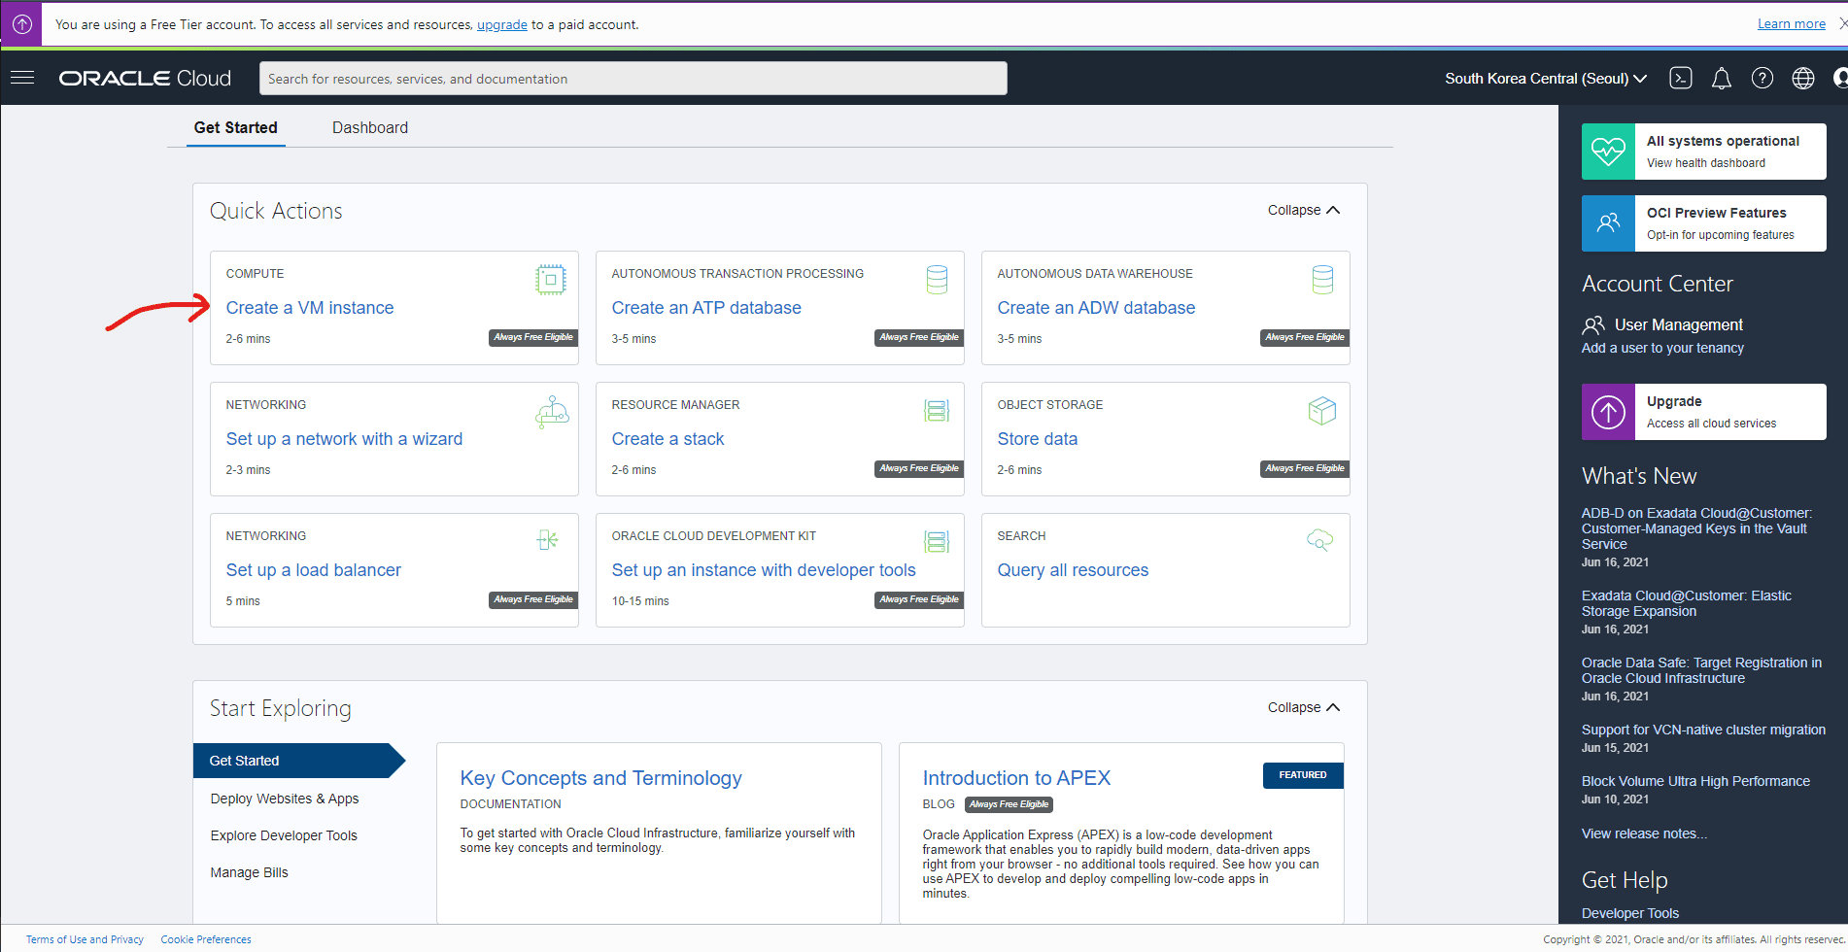The width and height of the screenshot is (1848, 952).
Task: Open View health dashboard card
Action: (x=1704, y=152)
